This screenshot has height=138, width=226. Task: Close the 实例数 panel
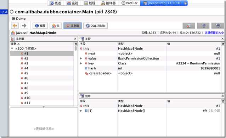[x=75, y=39]
